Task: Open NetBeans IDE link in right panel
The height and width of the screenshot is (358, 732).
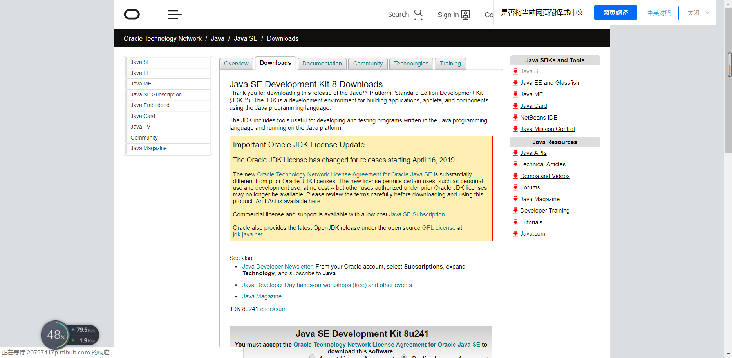Action: [539, 118]
